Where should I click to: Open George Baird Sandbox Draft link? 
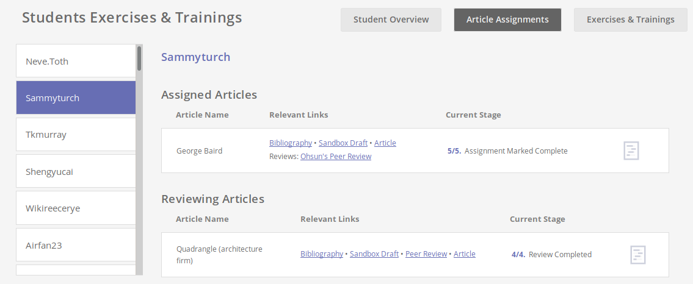[x=343, y=143]
